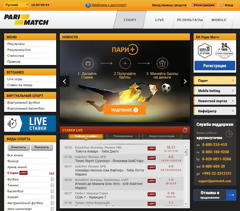Click the arrow icon on Отзывы и предложения
240x211 pixels.
tap(231, 195)
